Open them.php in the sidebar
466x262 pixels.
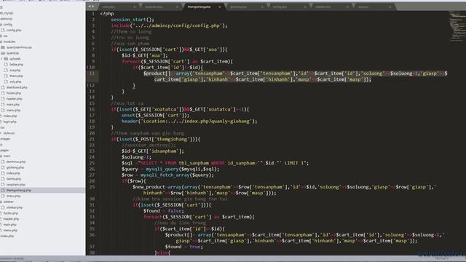pyautogui.click(x=16, y=76)
